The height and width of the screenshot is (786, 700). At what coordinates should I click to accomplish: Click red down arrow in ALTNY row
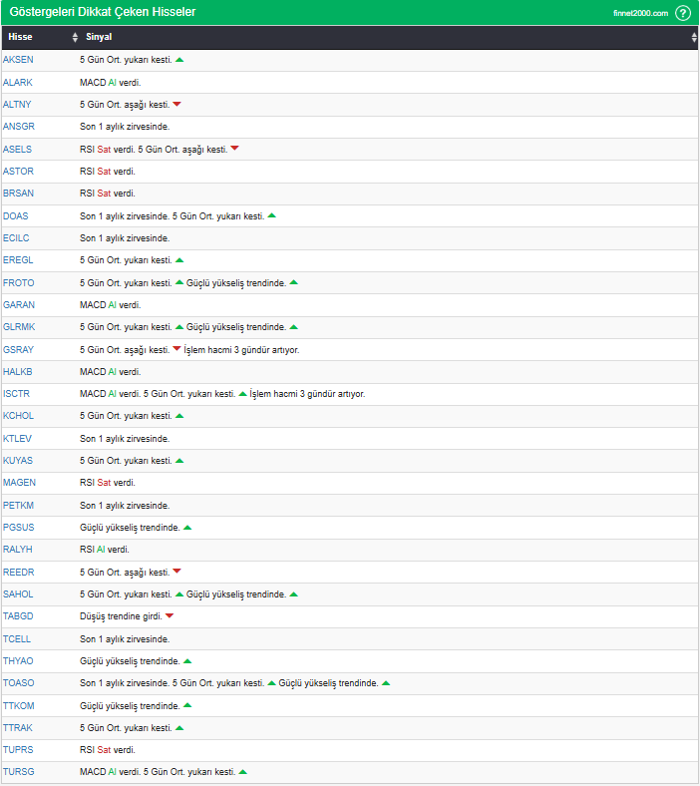[176, 105]
